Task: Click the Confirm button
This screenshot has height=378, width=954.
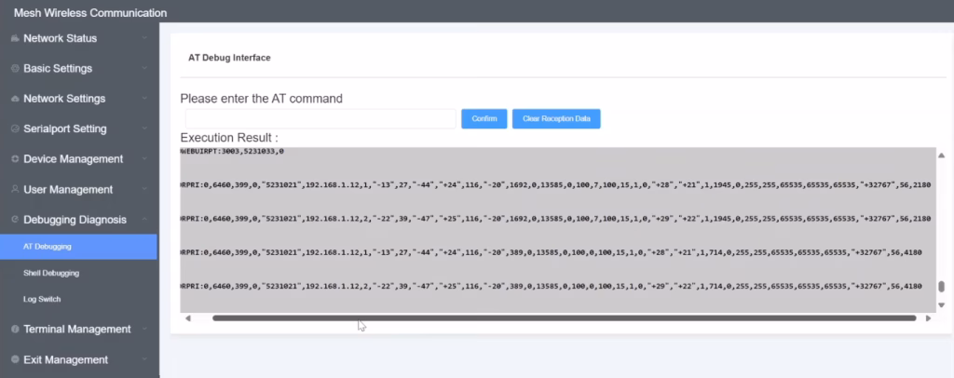Action: click(484, 118)
